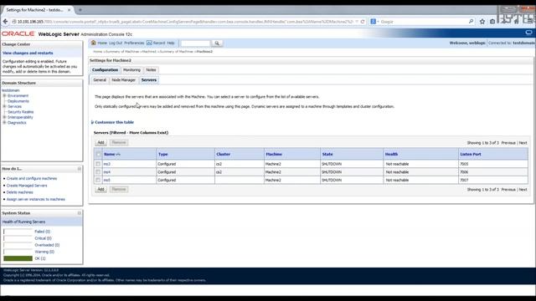Open the Help link
Screen dimensions: 536x301
(x=171, y=43)
